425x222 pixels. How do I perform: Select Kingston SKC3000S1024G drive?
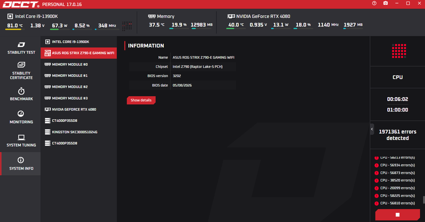pyautogui.click(x=79, y=132)
